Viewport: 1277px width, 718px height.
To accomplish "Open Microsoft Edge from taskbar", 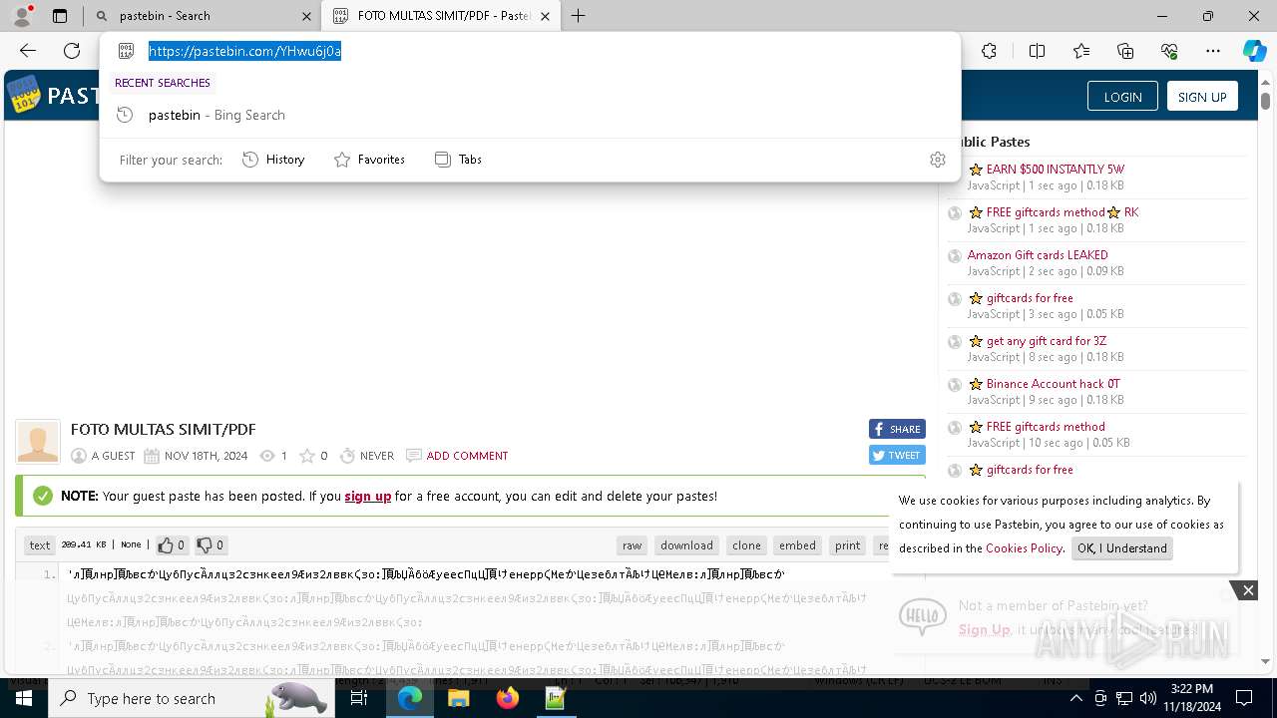I will click(410, 698).
